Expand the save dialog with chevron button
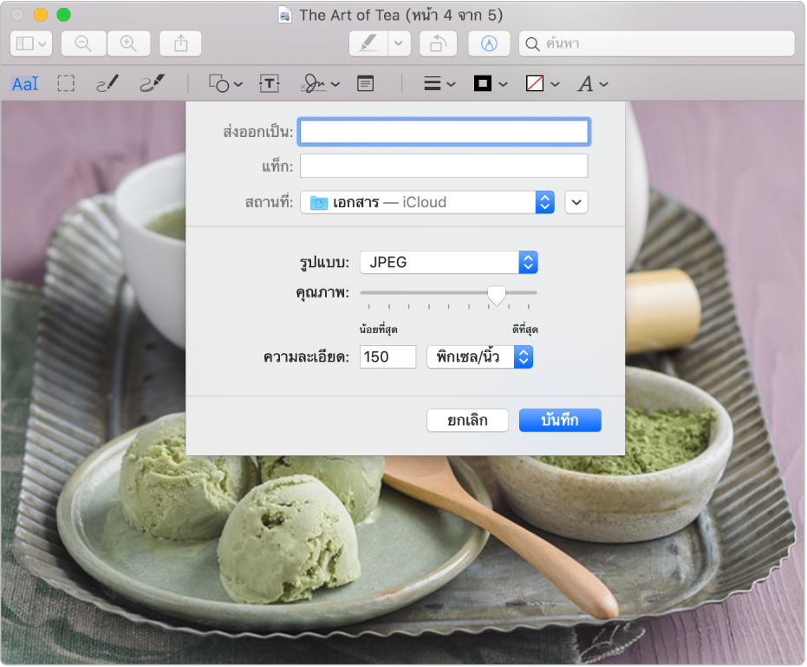Image resolution: width=807 pixels, height=667 pixels. coord(576,202)
